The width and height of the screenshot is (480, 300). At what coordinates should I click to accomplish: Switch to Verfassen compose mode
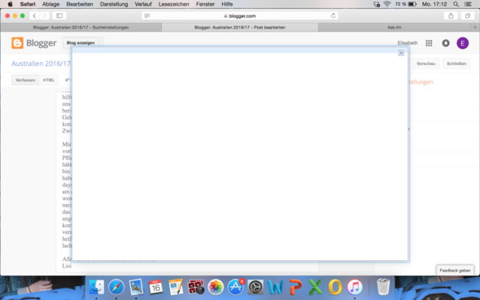tap(25, 80)
